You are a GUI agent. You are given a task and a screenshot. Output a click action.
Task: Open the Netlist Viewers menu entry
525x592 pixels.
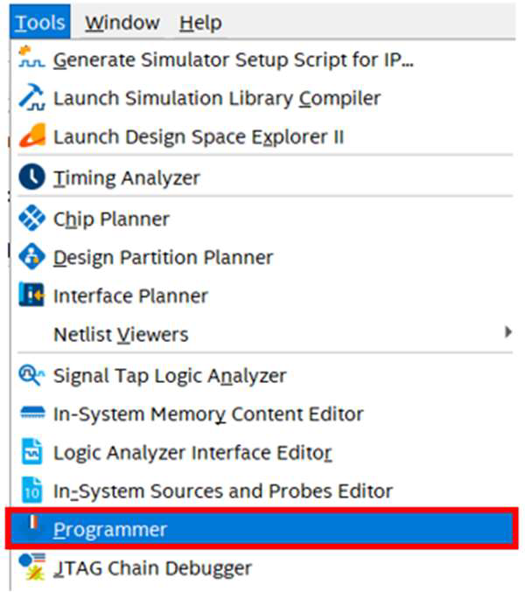(121, 334)
